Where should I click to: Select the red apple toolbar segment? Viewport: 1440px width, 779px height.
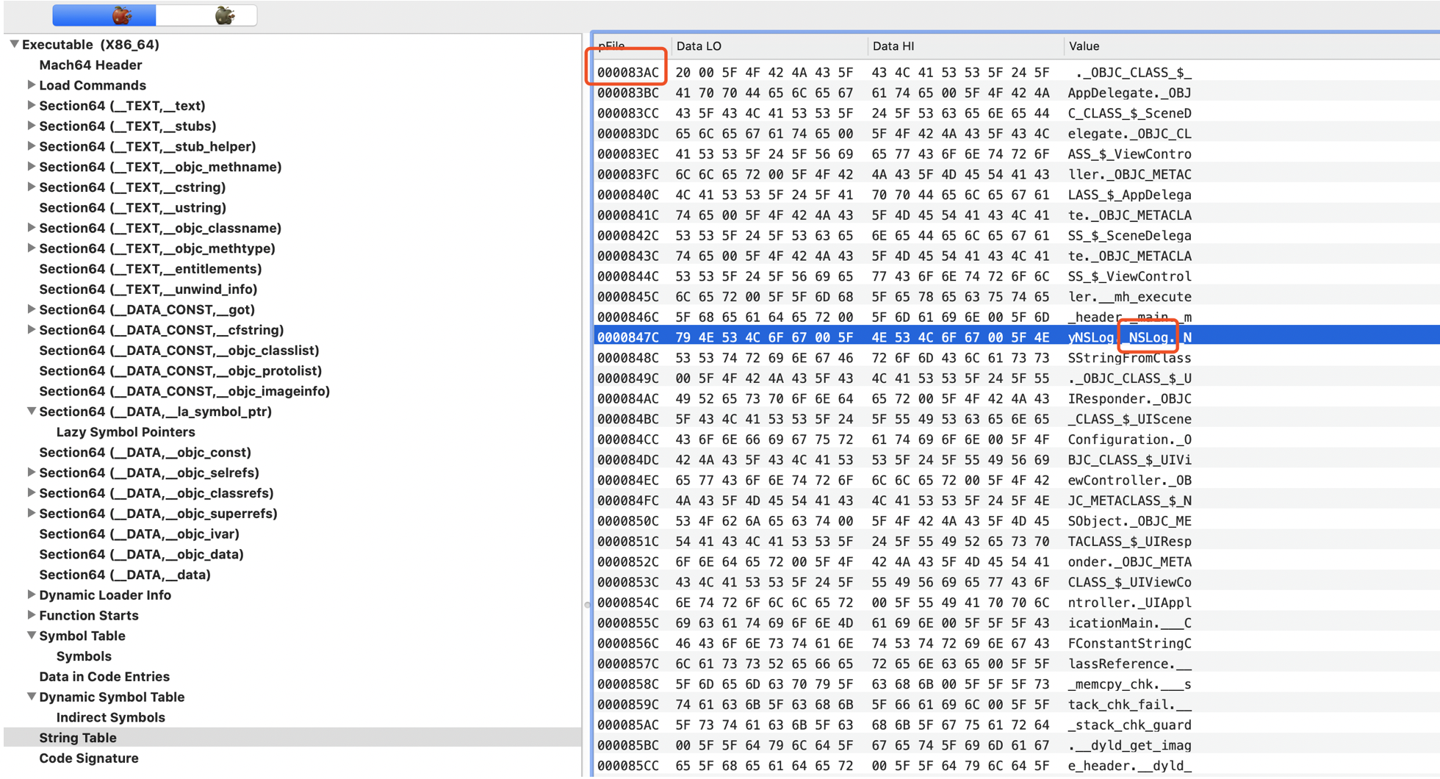(x=104, y=15)
